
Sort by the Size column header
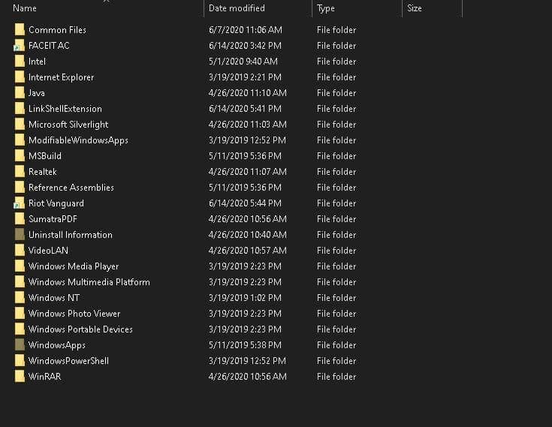coord(415,8)
